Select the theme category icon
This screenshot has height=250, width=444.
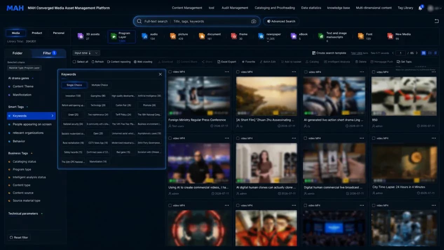tap(233, 36)
